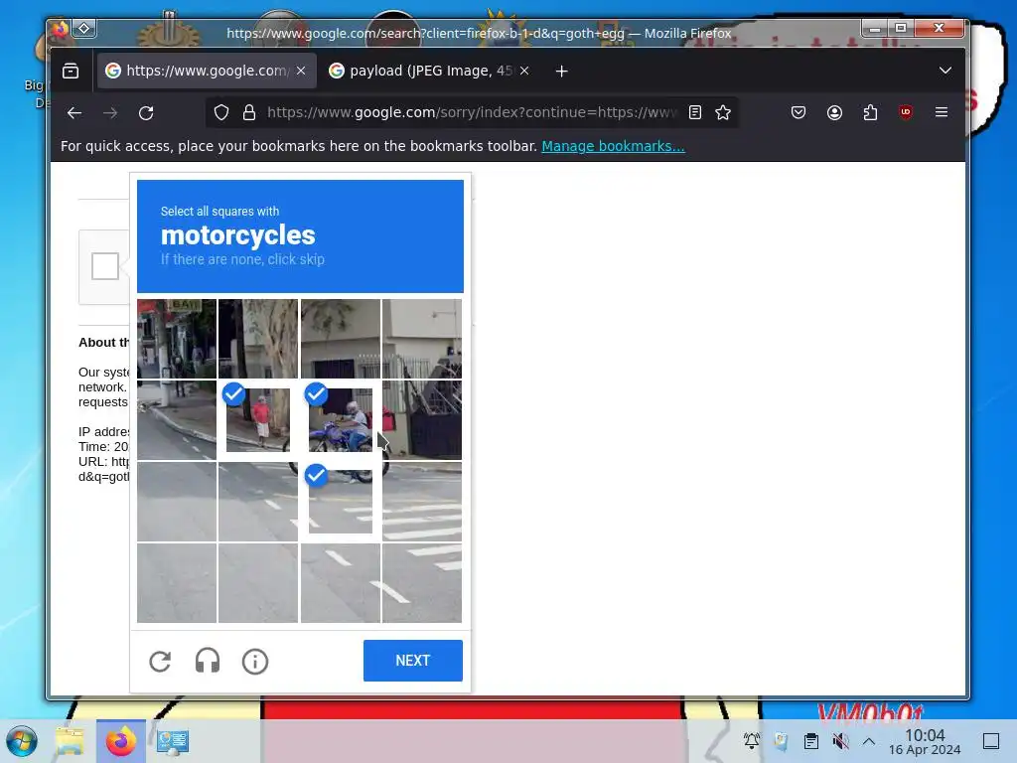This screenshot has width=1017, height=763.
Task: Open the Extensions puzzle icon
Action: click(x=870, y=113)
